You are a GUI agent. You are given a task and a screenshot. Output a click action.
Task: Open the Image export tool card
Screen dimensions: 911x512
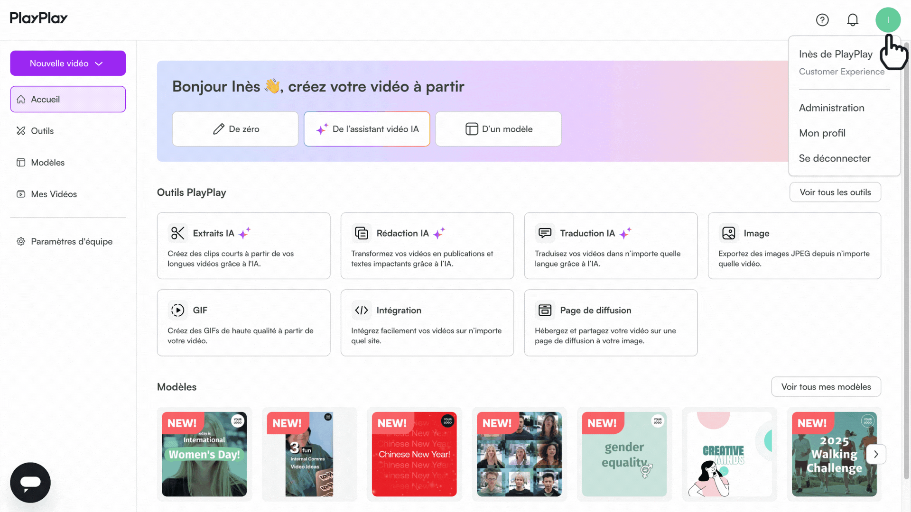click(794, 246)
